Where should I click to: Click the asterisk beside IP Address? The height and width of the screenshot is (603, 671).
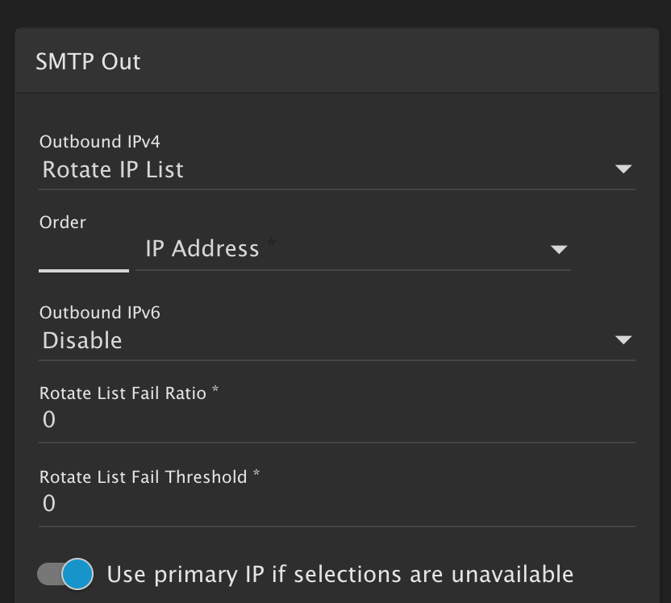pos(272,244)
